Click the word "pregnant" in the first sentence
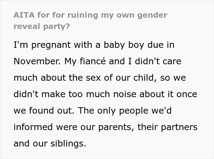The image size is (214, 159). 51,45
